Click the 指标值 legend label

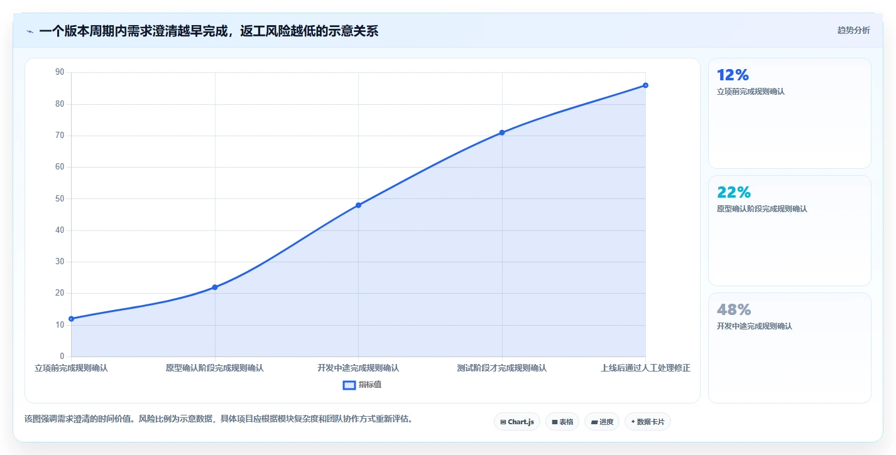click(370, 385)
